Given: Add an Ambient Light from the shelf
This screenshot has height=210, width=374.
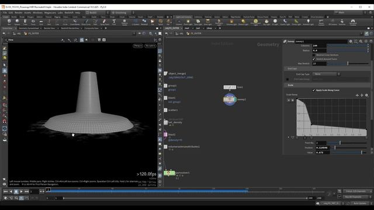Looking at the screenshot, I should click(x=308, y=22).
